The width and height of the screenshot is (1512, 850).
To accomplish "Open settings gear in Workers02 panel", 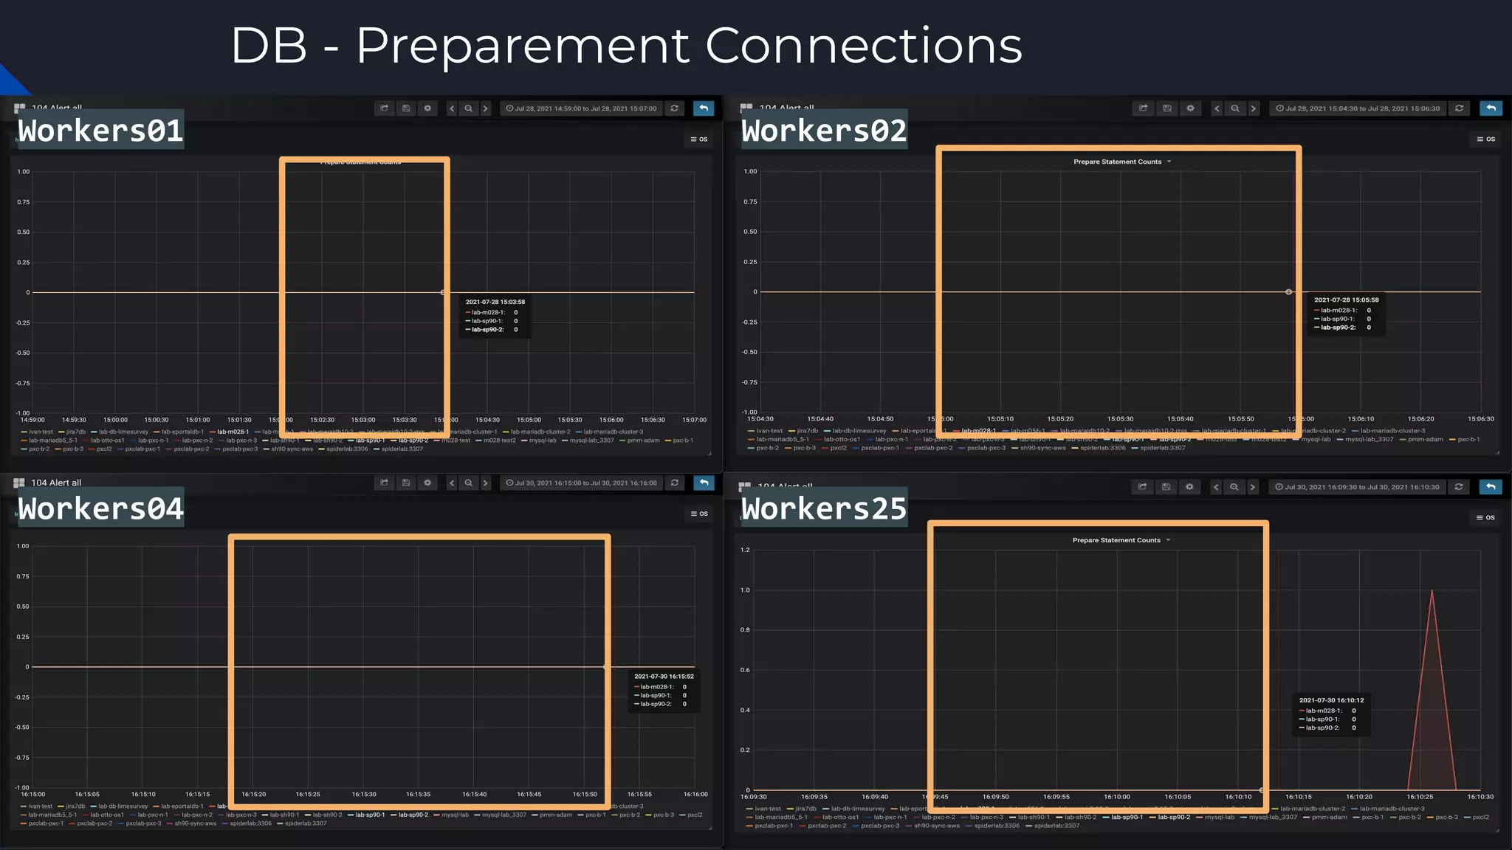I will [1190, 108].
